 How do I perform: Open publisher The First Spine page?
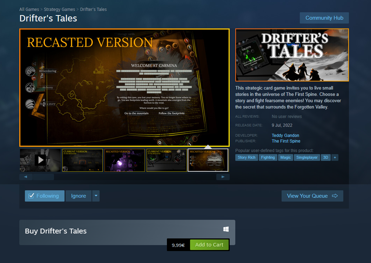pos(286,141)
